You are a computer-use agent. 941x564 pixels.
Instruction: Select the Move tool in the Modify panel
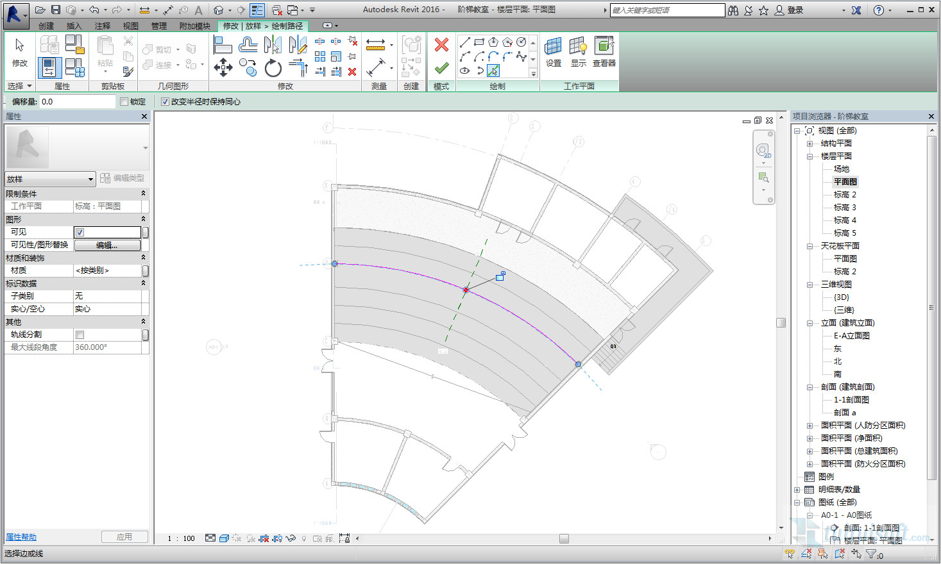(223, 67)
